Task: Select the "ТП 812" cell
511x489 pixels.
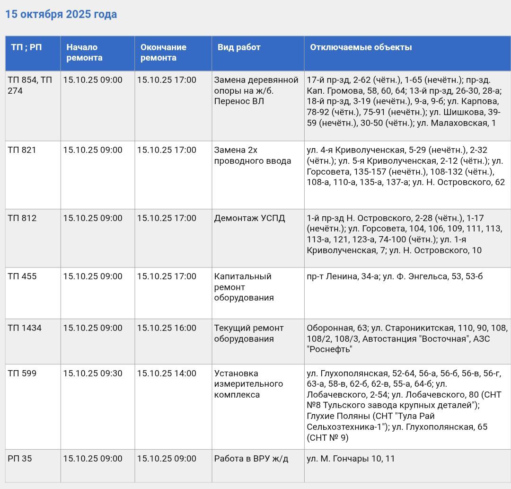Action: pos(22,218)
